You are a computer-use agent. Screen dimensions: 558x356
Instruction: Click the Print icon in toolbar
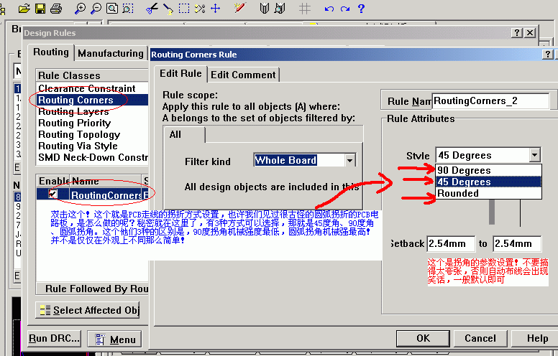(56, 9)
